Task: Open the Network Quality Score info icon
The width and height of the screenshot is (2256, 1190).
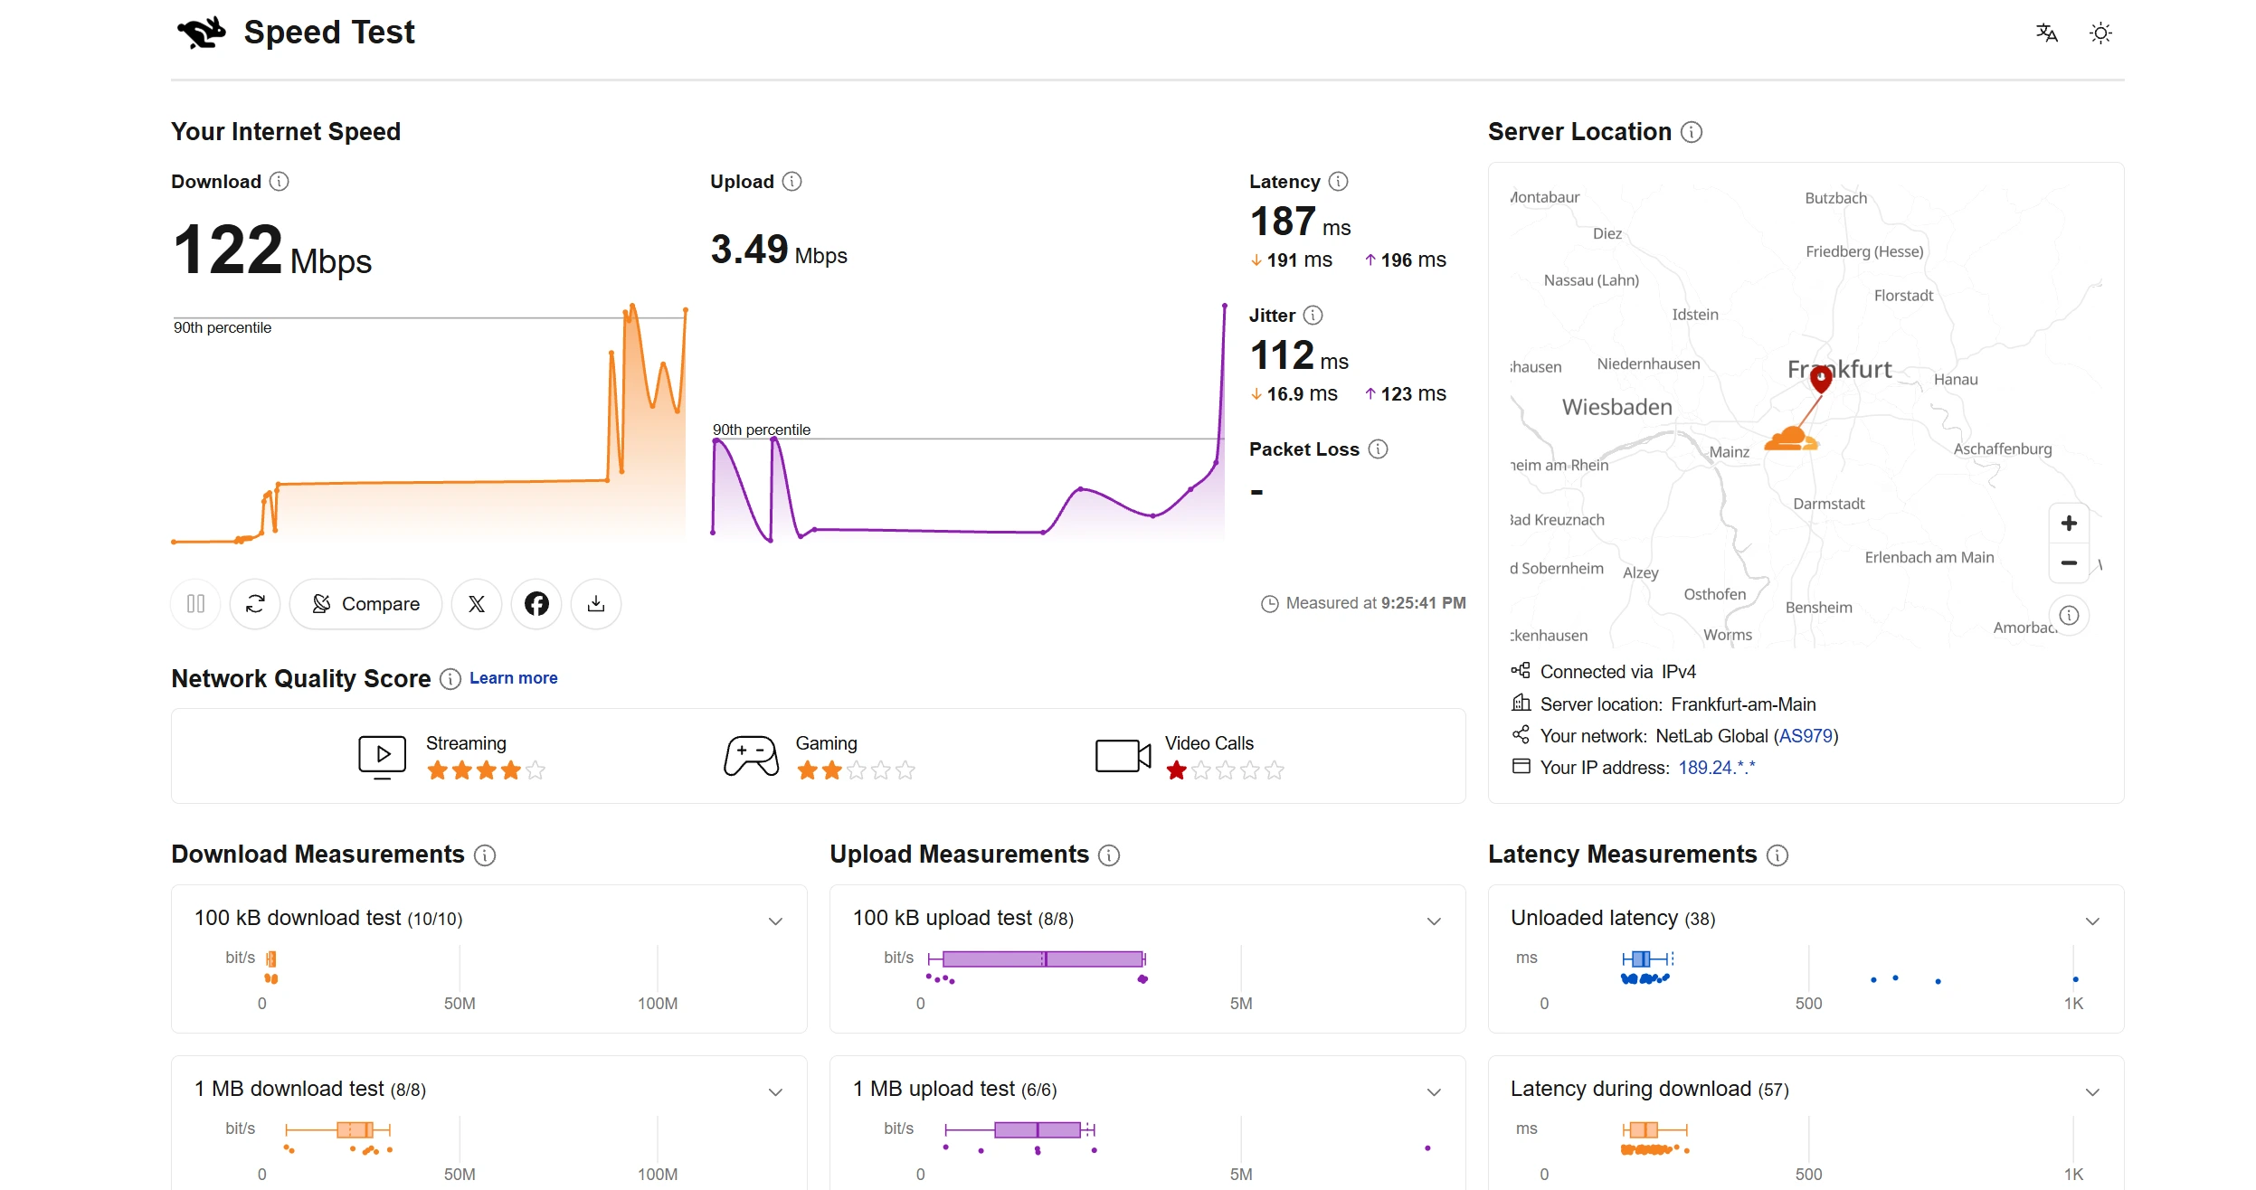Action: [x=450, y=679]
